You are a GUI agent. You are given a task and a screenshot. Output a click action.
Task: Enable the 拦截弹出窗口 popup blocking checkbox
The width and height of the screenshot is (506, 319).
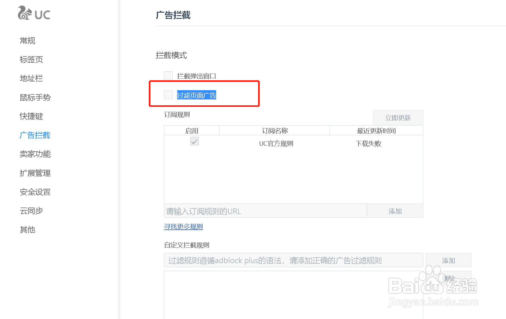tap(168, 75)
